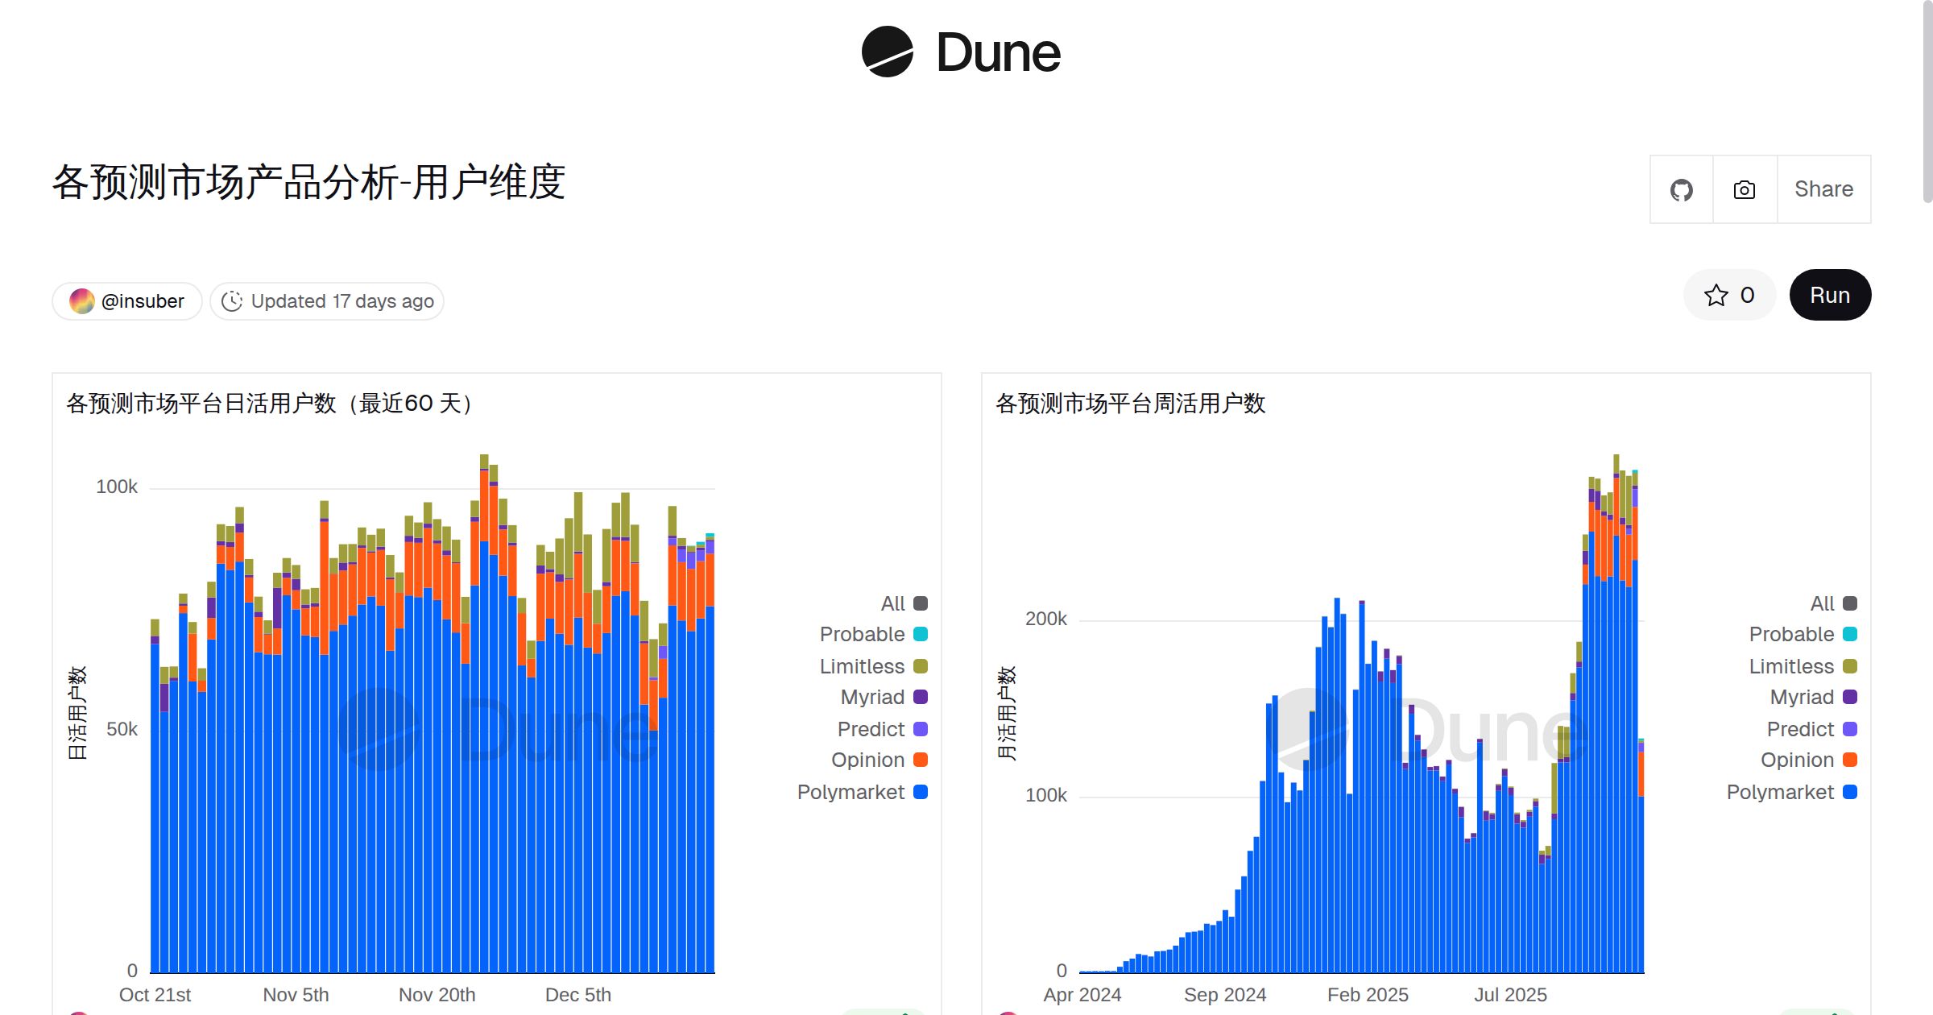1933x1015 pixels.
Task: Click the Dune logo at top
Action: [x=961, y=53]
